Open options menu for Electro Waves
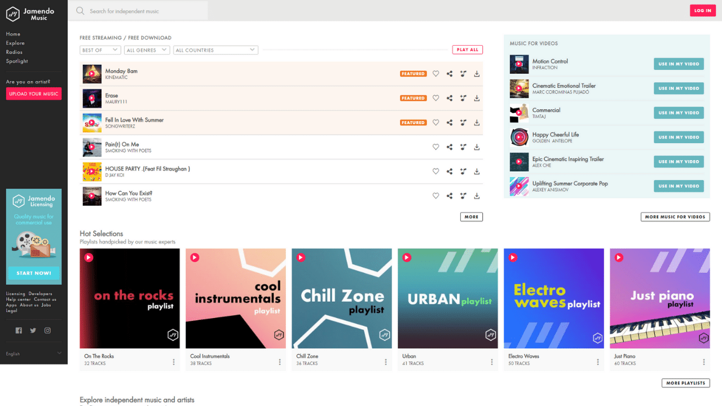Image resolution: width=722 pixels, height=406 pixels. [x=597, y=362]
